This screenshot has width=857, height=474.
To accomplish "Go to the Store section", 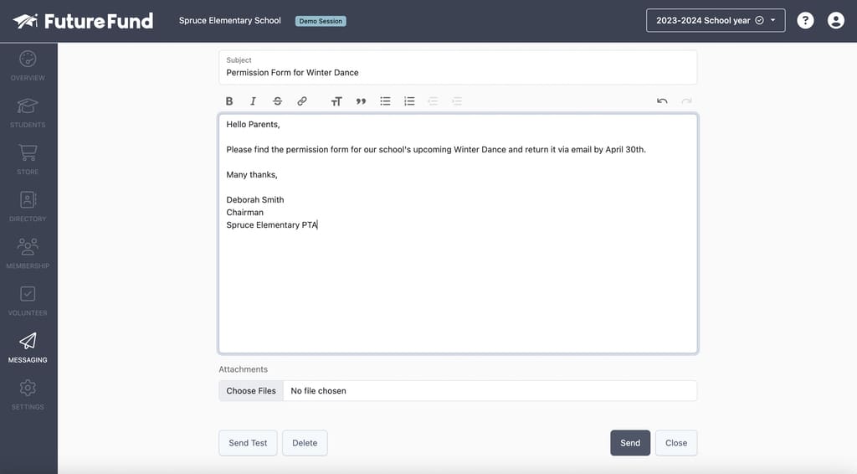I will point(28,160).
